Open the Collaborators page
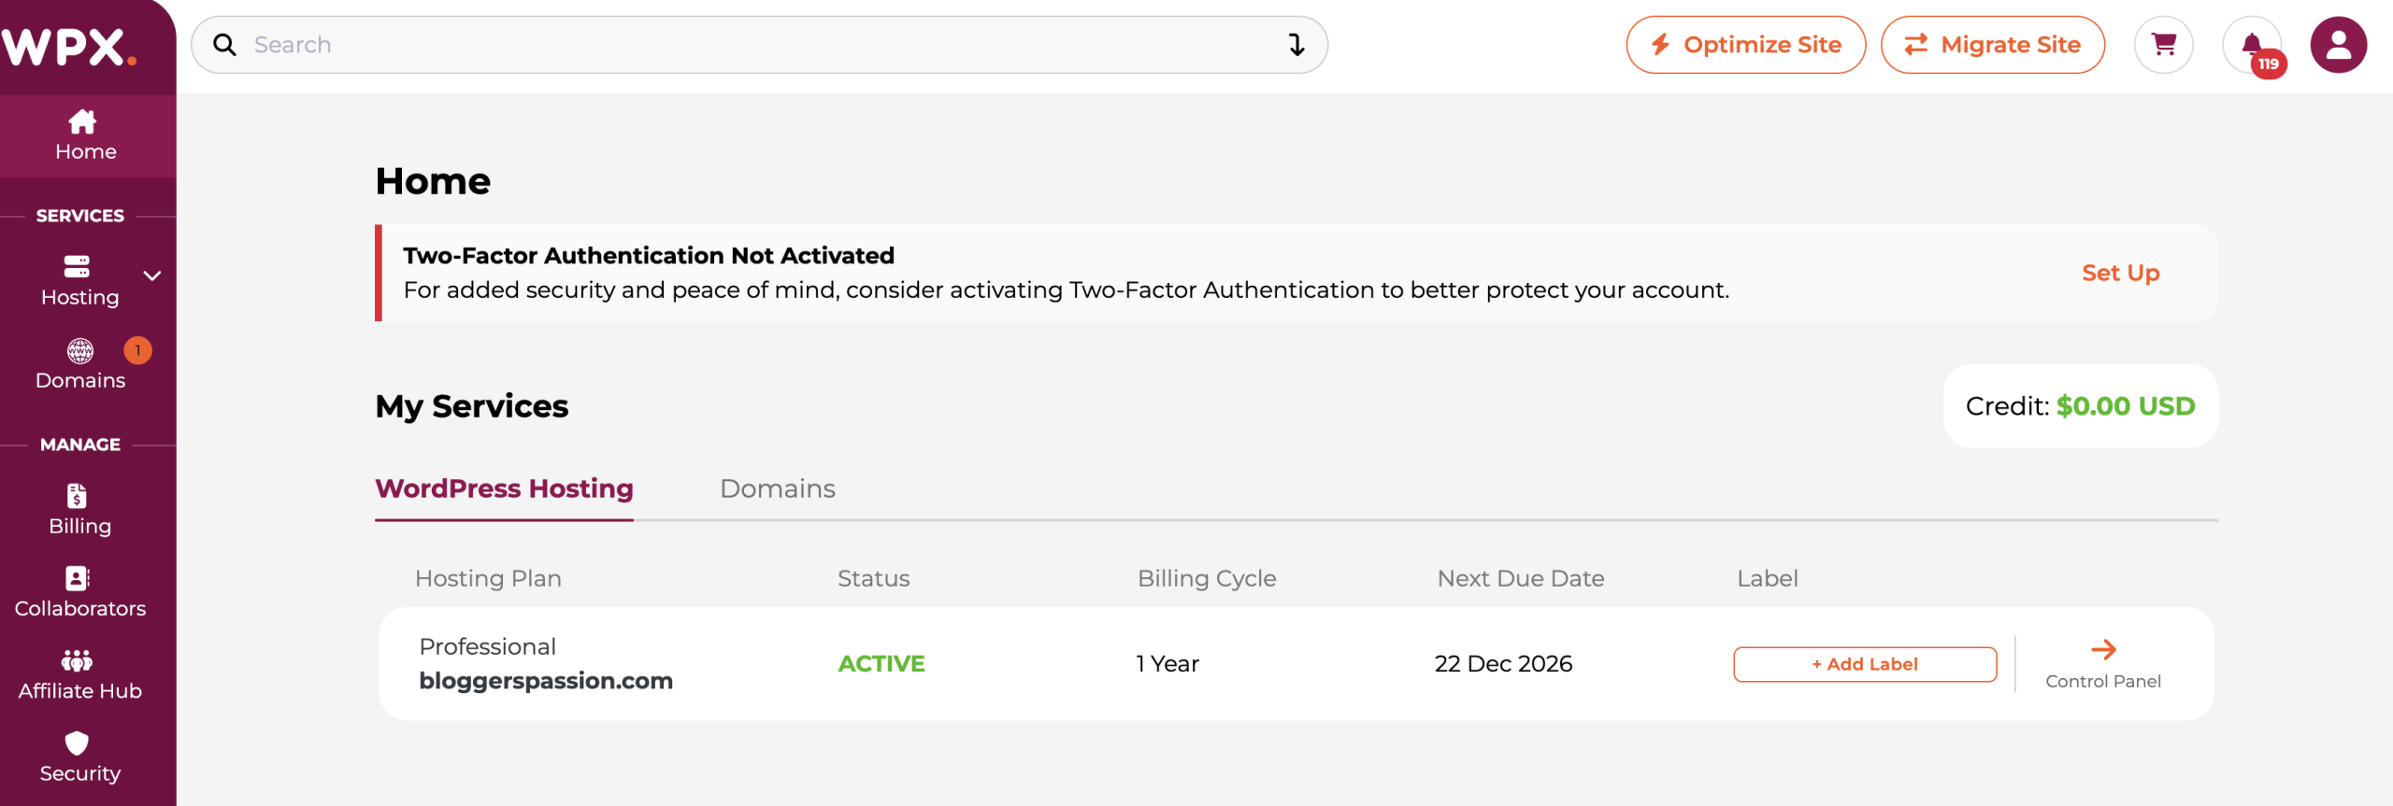Screen dimensions: 2393x806 coord(79,592)
